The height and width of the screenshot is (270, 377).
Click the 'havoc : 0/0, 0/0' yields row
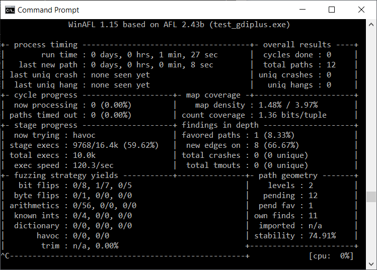(x=73, y=236)
